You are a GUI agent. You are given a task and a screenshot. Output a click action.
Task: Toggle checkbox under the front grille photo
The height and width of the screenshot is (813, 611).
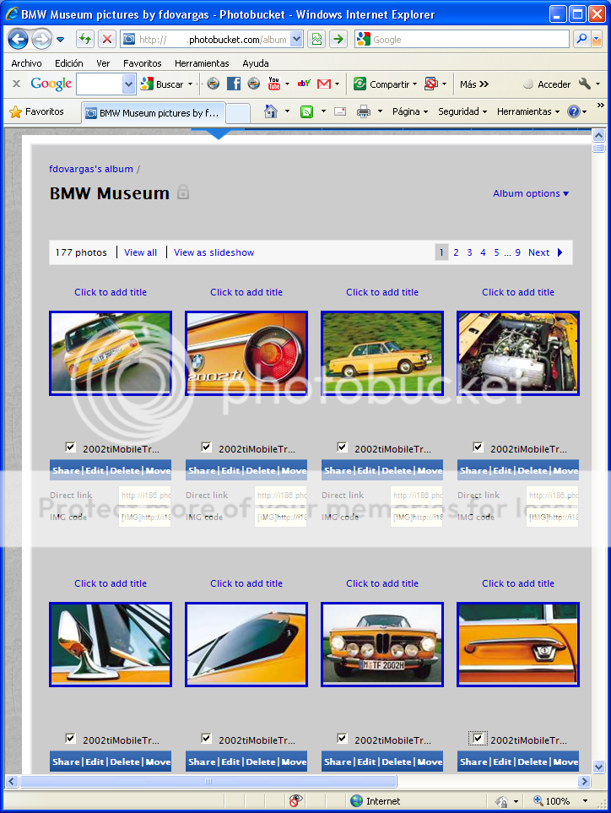click(342, 739)
